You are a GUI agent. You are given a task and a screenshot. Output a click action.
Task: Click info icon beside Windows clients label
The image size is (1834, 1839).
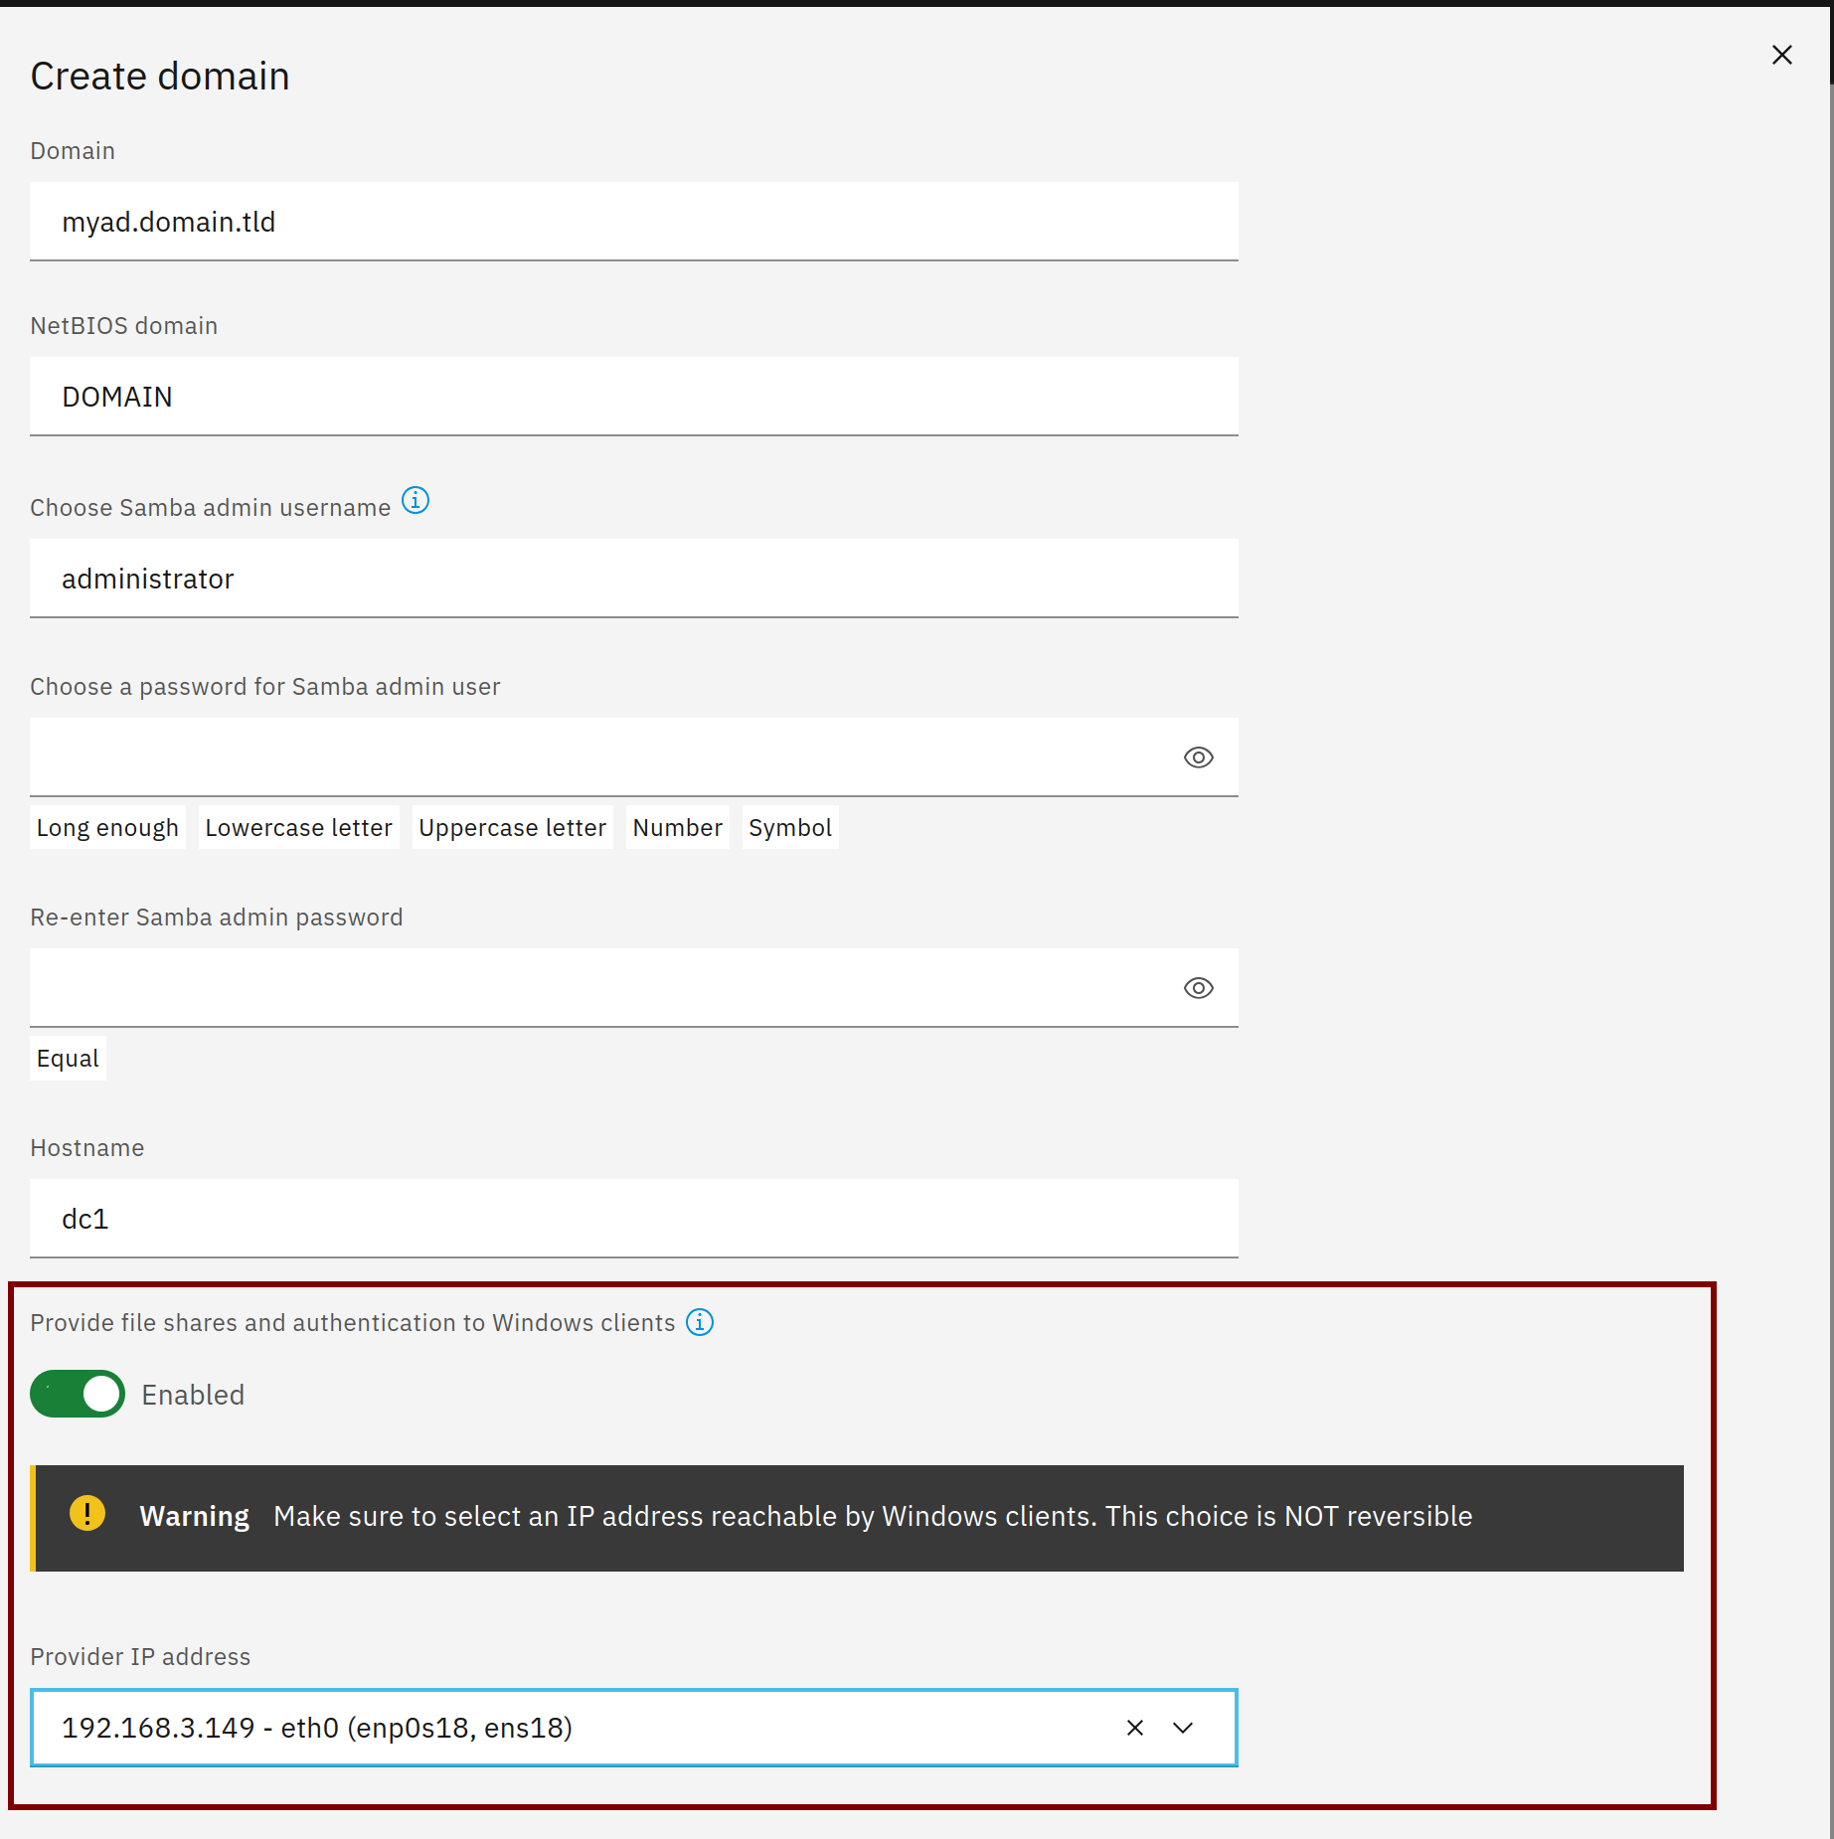tap(700, 1322)
